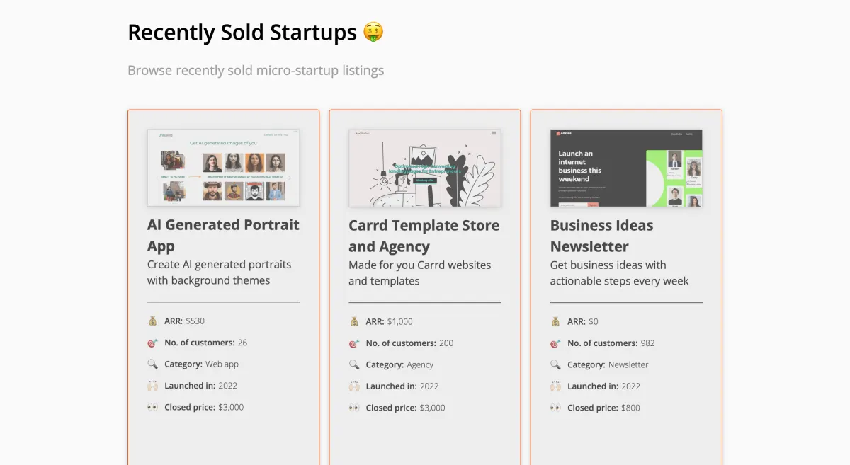Click the Recently Sold Startups heading
This screenshot has width=850, height=465.
242,33
